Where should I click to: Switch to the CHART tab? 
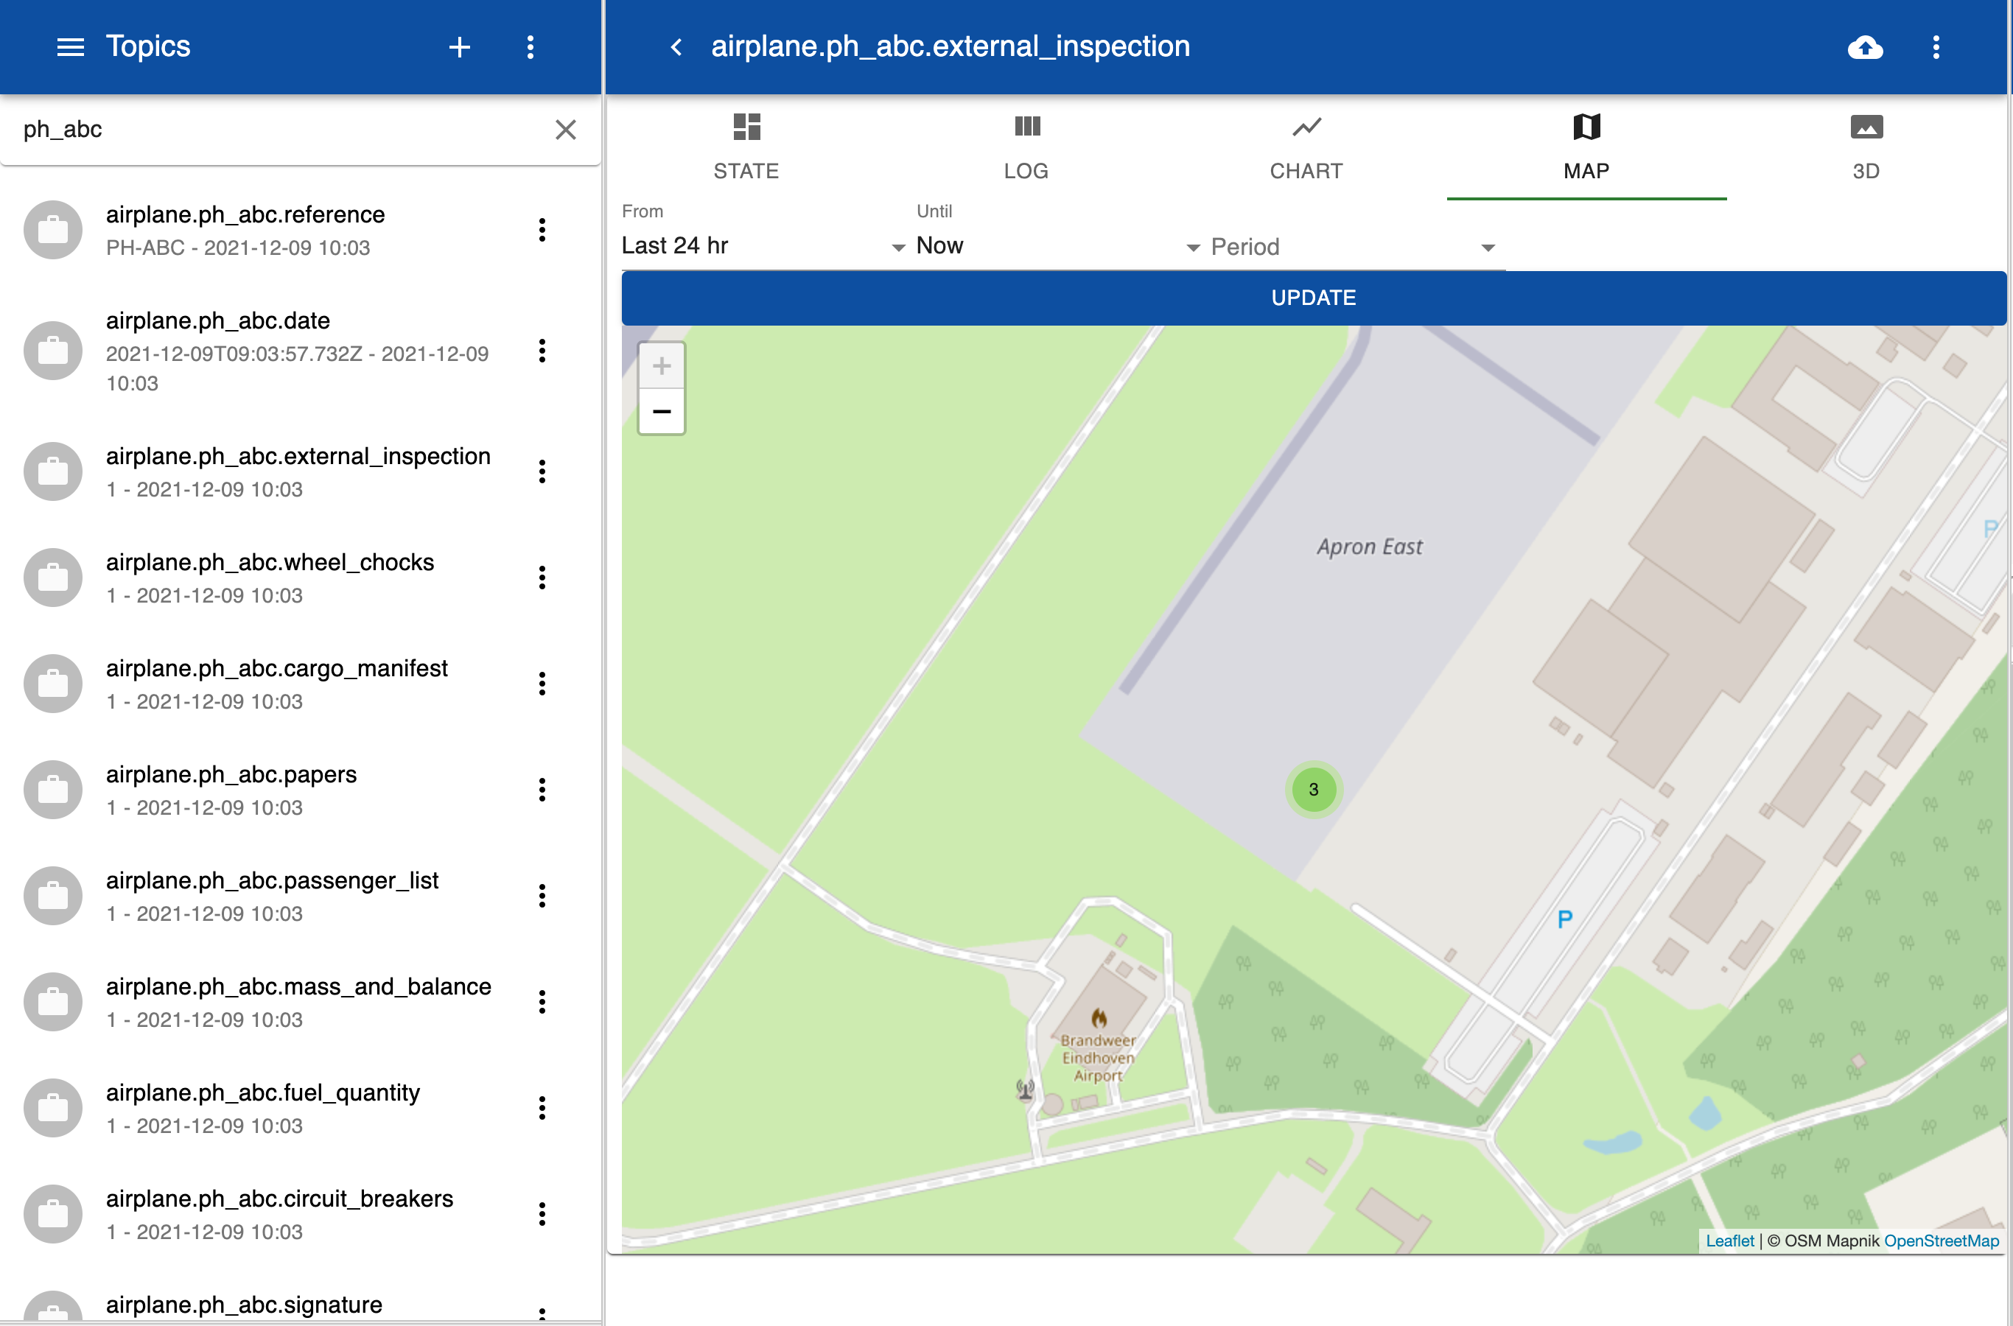[x=1306, y=148]
